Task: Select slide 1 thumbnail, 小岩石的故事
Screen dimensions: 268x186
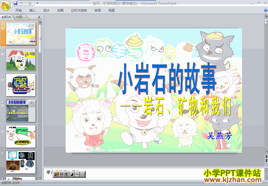Action: coord(21,34)
